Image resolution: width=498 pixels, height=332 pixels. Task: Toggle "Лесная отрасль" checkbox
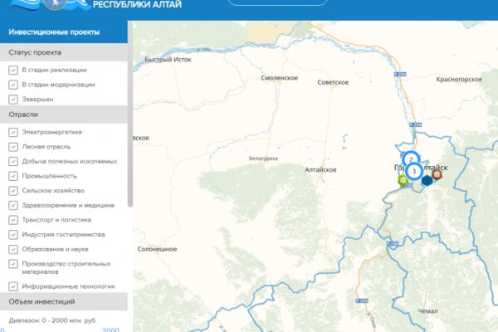(x=13, y=147)
